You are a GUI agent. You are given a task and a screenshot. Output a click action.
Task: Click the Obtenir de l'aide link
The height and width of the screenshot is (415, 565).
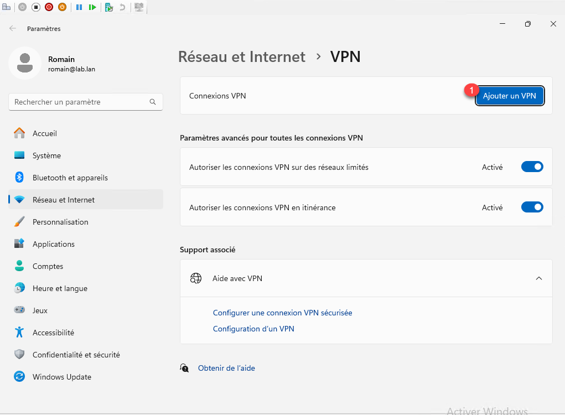[x=226, y=368]
